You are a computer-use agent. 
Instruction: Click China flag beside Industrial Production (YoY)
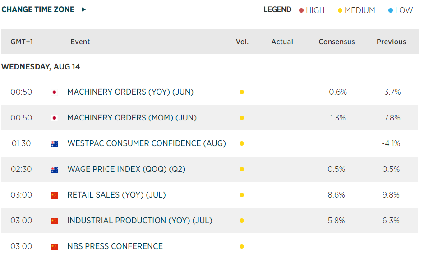(55, 221)
